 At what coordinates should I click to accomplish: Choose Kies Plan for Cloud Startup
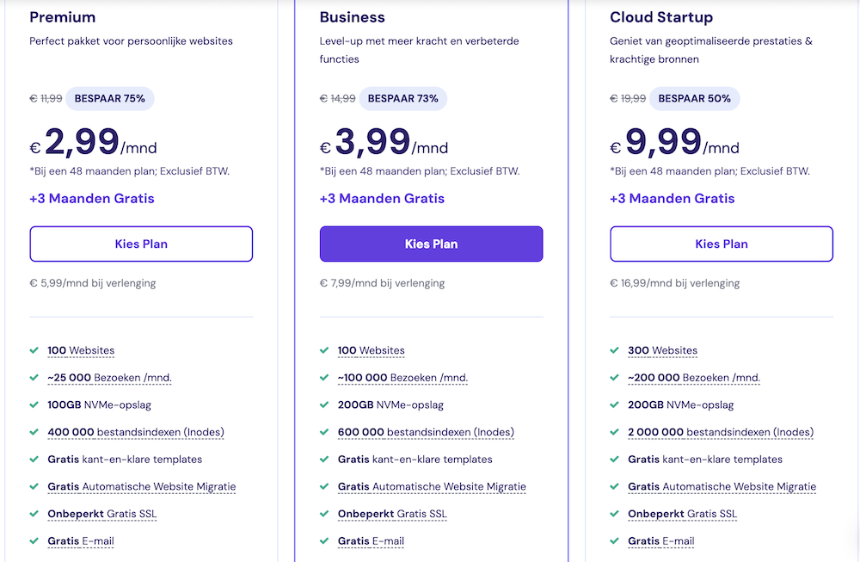coord(722,244)
